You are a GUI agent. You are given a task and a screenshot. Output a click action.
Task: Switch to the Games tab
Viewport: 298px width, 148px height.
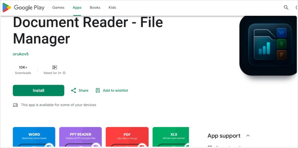[x=58, y=8]
